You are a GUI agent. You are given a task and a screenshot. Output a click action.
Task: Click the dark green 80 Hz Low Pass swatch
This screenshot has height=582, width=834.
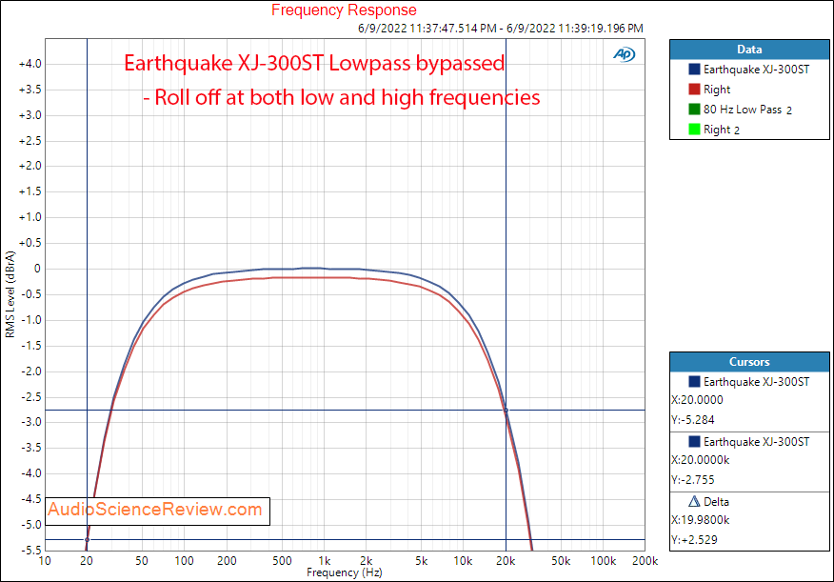(x=694, y=109)
